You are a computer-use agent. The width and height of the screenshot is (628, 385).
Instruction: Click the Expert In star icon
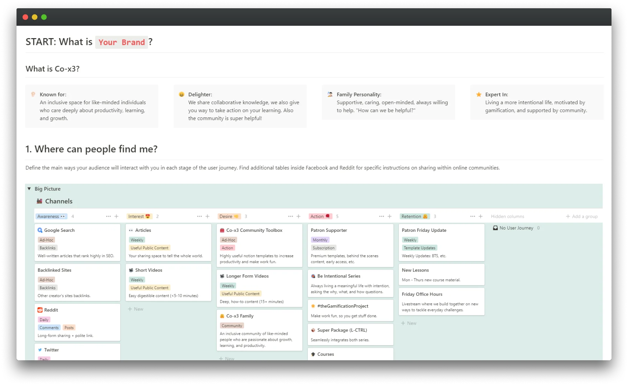478,94
